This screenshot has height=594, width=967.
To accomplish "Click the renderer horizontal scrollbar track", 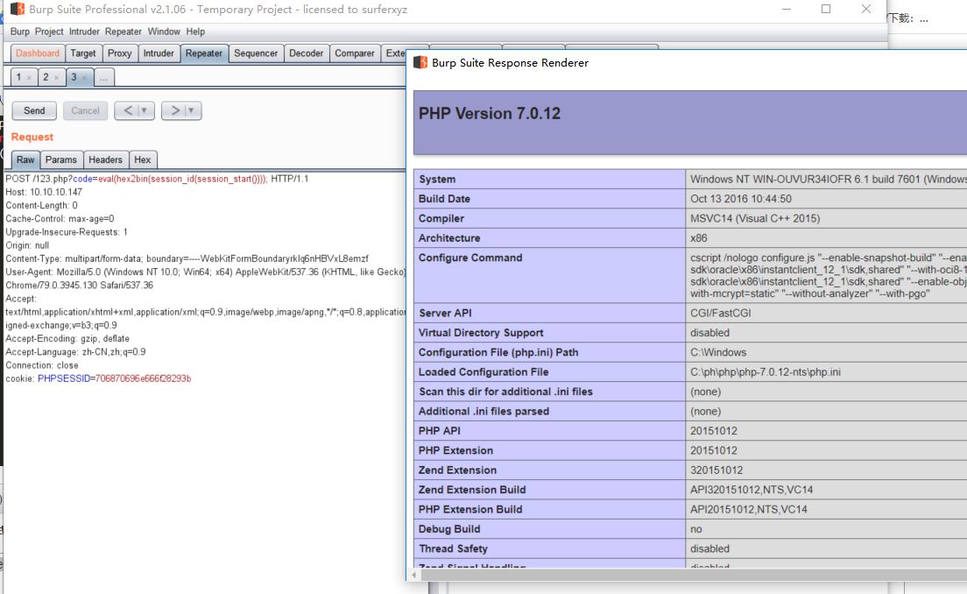I will point(693,575).
